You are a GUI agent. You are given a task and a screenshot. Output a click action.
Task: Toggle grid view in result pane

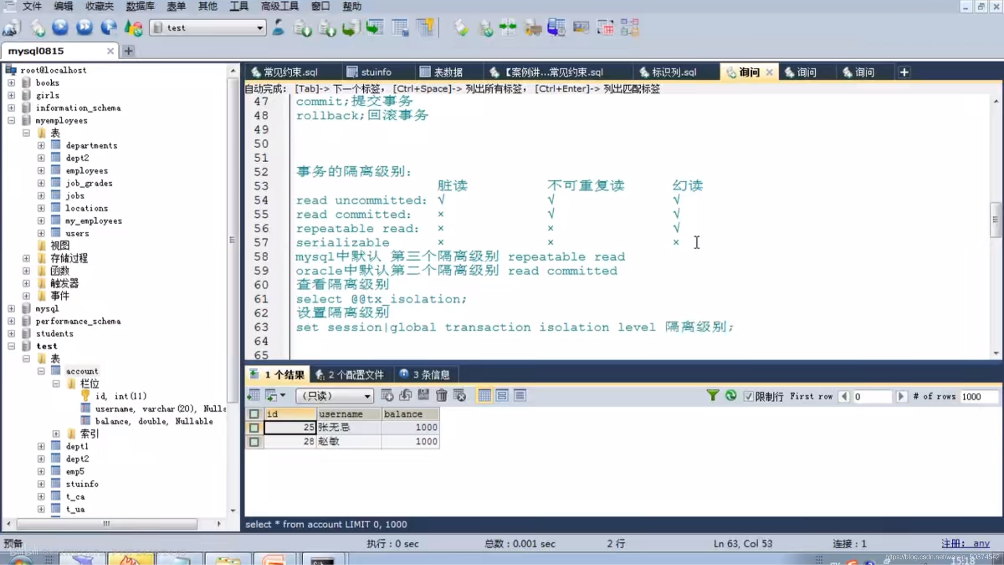[484, 395]
